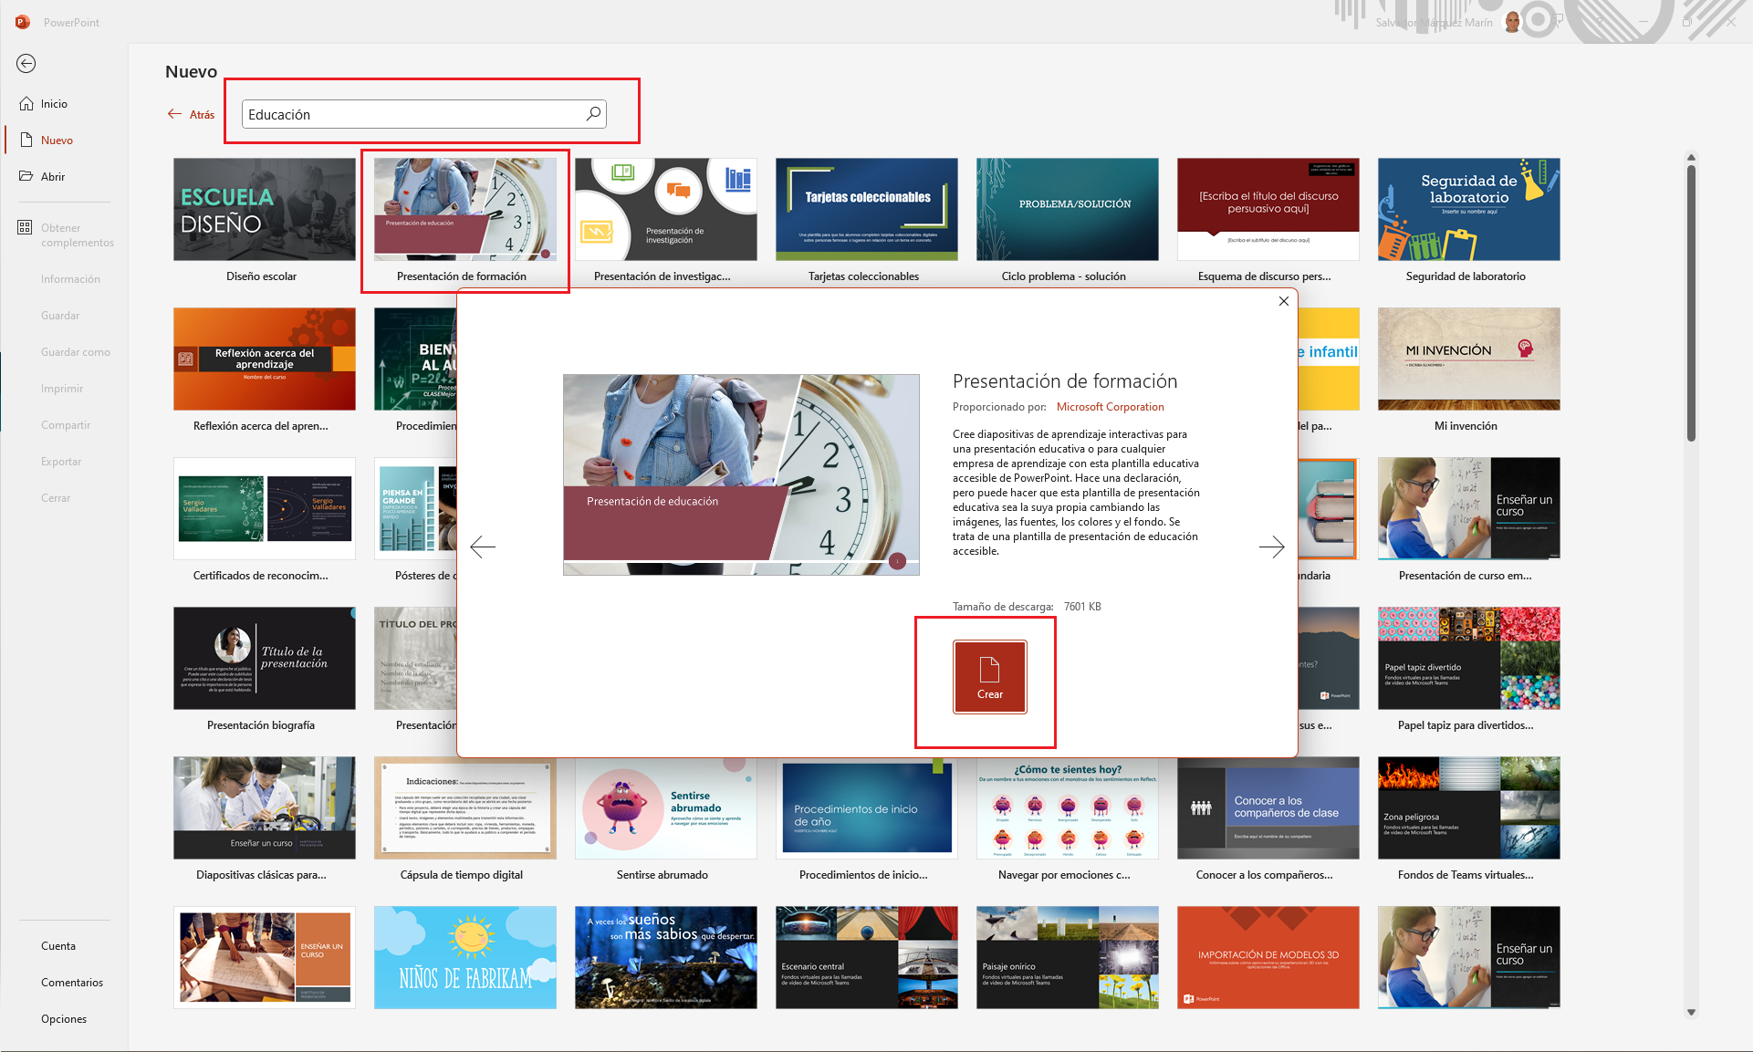Viewport: 1753px width, 1052px height.
Task: Open Obtener complementos add-ins icon
Action: (25, 227)
